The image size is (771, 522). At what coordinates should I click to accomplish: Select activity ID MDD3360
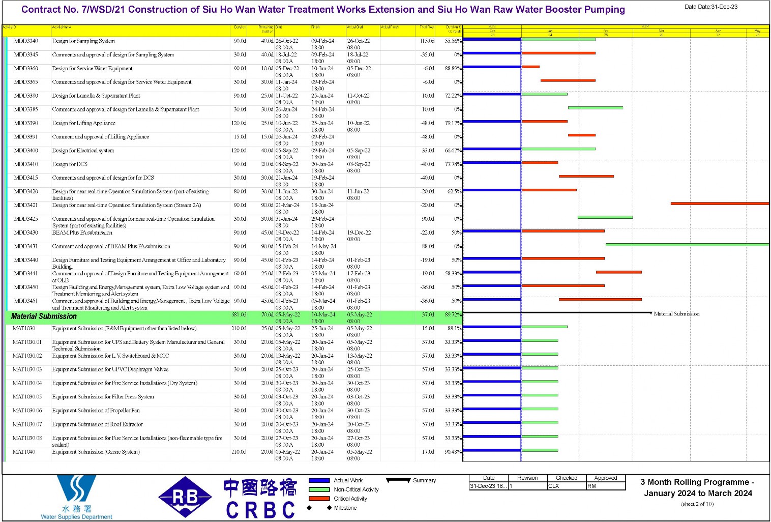pos(26,68)
